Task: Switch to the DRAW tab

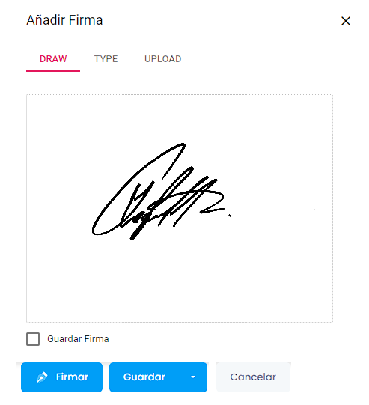Action: [53, 59]
